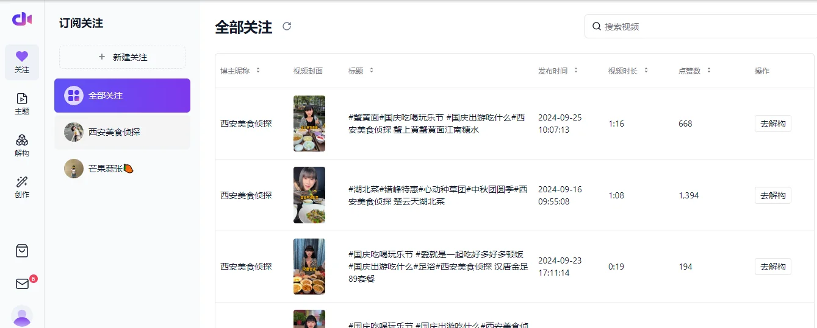
Task: Sort by 标题 column
Action: coord(372,71)
